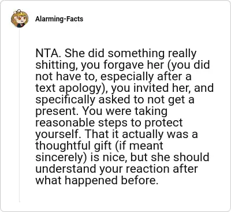This screenshot has height=212, width=231.
Task: Click the phrase 'understand your reaction after'
Action: (x=117, y=169)
